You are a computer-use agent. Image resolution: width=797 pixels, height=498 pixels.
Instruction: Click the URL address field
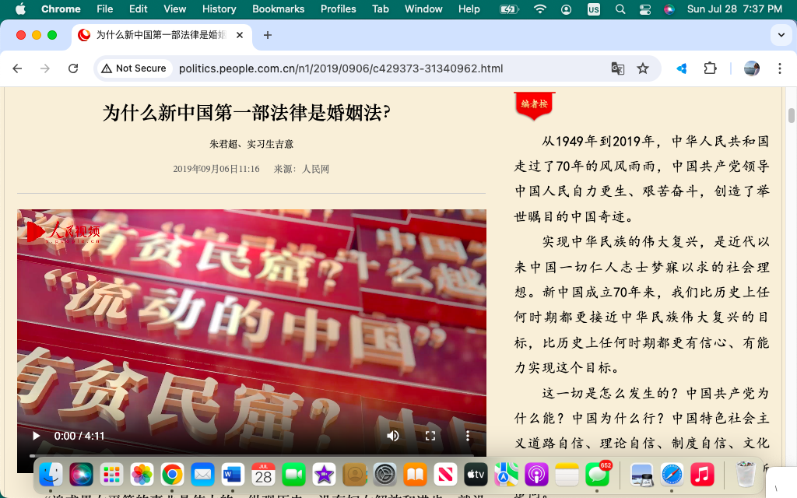click(x=341, y=68)
